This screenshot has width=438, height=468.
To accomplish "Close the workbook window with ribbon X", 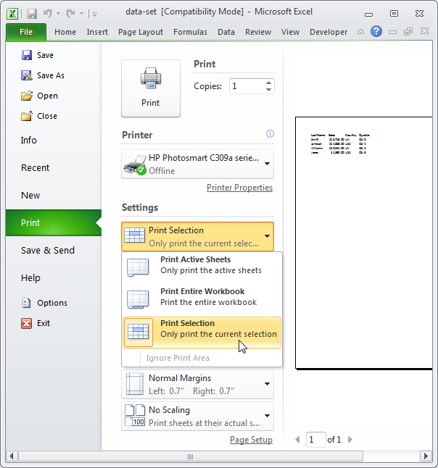I will click(x=424, y=31).
